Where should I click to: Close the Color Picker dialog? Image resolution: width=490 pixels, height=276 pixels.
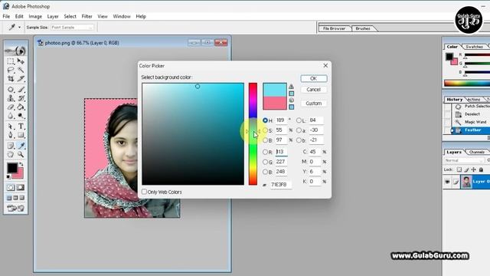[325, 65]
